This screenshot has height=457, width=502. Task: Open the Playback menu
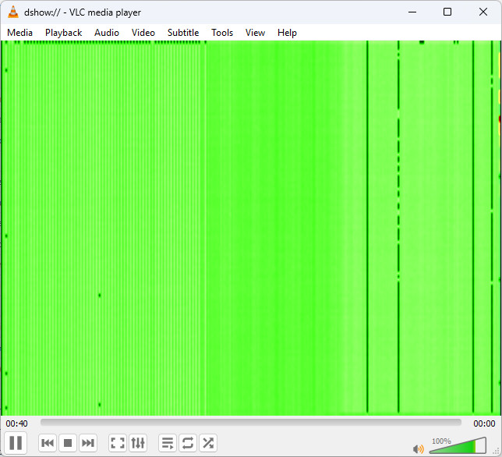point(63,33)
